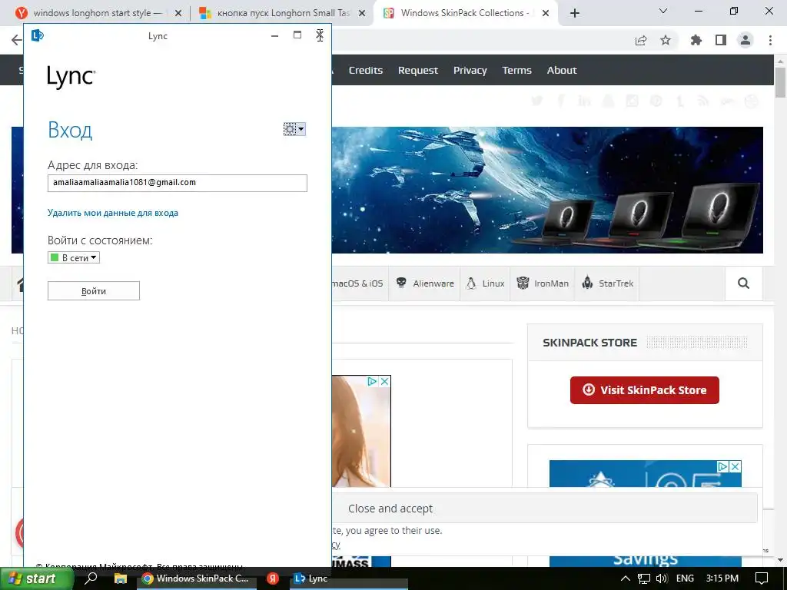Select IronMan category
Viewport: 787px width, 590px height.
pos(543,283)
